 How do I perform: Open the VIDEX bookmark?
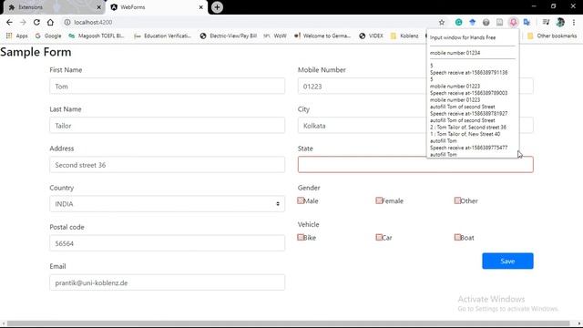(371, 36)
